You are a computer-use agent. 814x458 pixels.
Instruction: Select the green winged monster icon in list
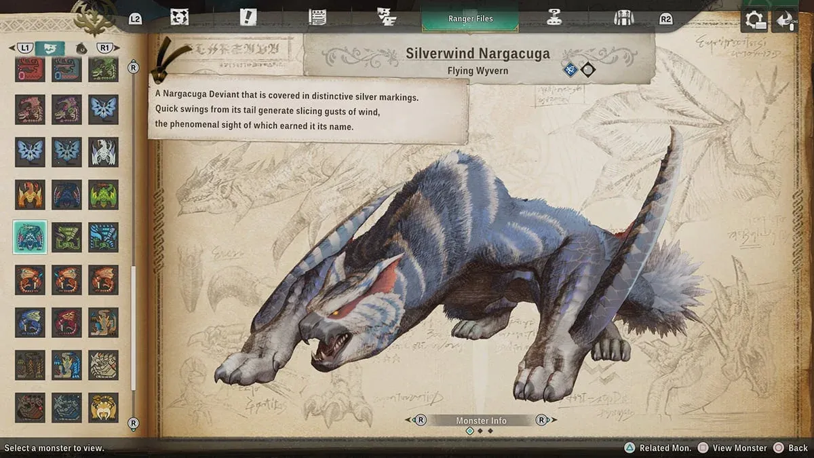coord(103,195)
